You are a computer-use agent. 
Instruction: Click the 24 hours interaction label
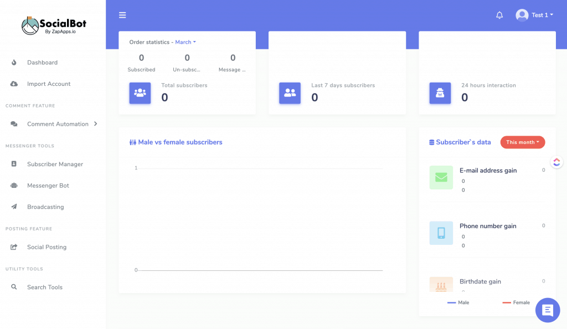click(x=488, y=85)
